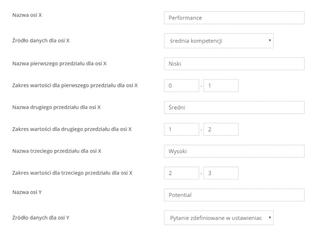
Task: Click the first X interval maximum field with 1
Action: tap(221, 86)
